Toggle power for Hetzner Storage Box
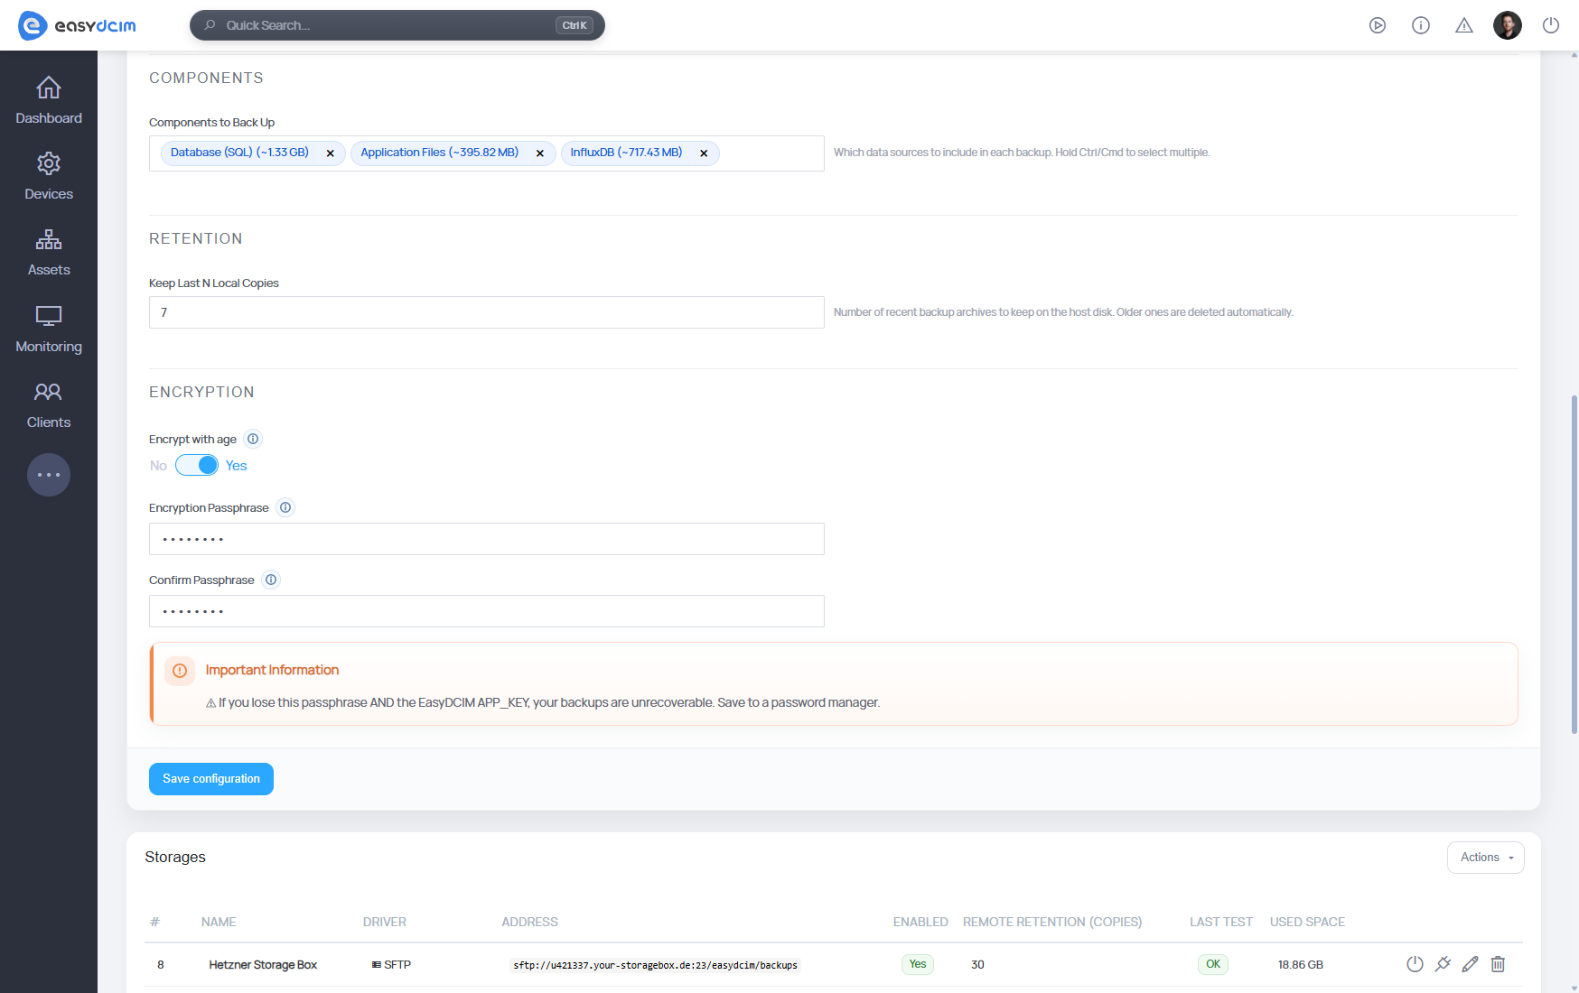The image size is (1579, 993). point(1415,964)
